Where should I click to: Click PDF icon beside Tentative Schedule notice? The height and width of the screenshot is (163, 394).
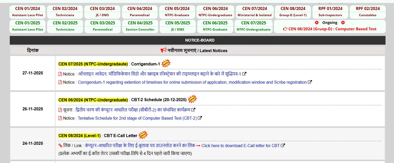pos(60,118)
